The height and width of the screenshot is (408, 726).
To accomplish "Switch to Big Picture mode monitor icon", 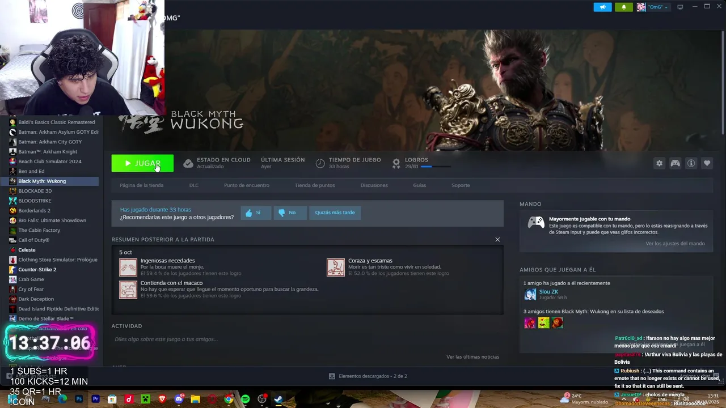I will click(x=680, y=7).
